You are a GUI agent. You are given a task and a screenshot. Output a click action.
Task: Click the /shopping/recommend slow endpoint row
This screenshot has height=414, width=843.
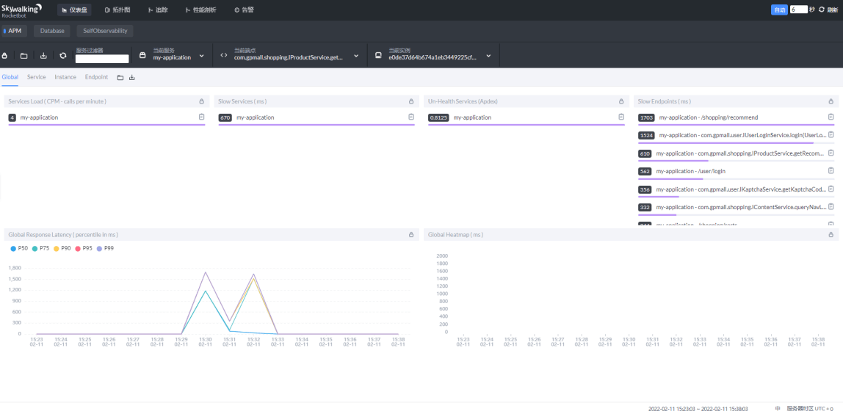tap(736, 119)
